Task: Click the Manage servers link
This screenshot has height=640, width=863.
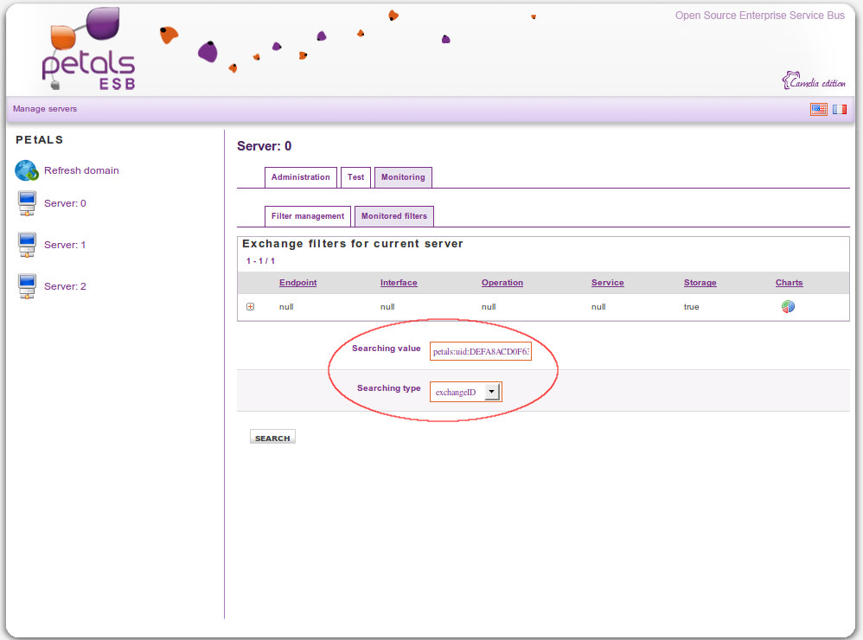Action: click(45, 109)
